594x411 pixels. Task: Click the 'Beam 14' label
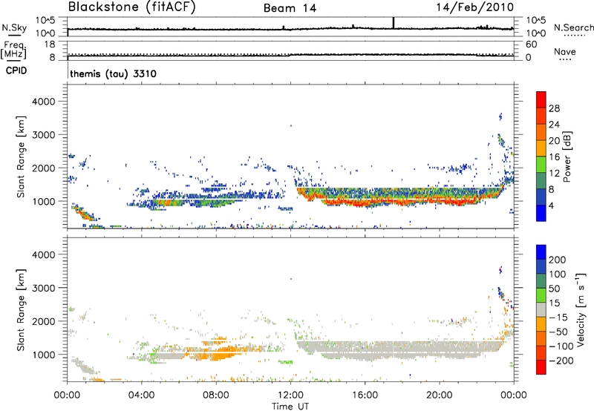(x=290, y=8)
